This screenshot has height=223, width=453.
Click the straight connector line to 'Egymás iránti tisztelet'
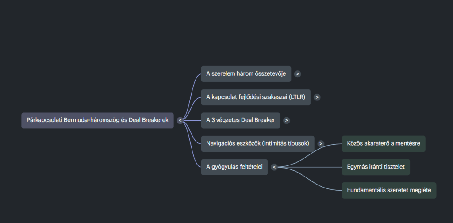point(310,167)
